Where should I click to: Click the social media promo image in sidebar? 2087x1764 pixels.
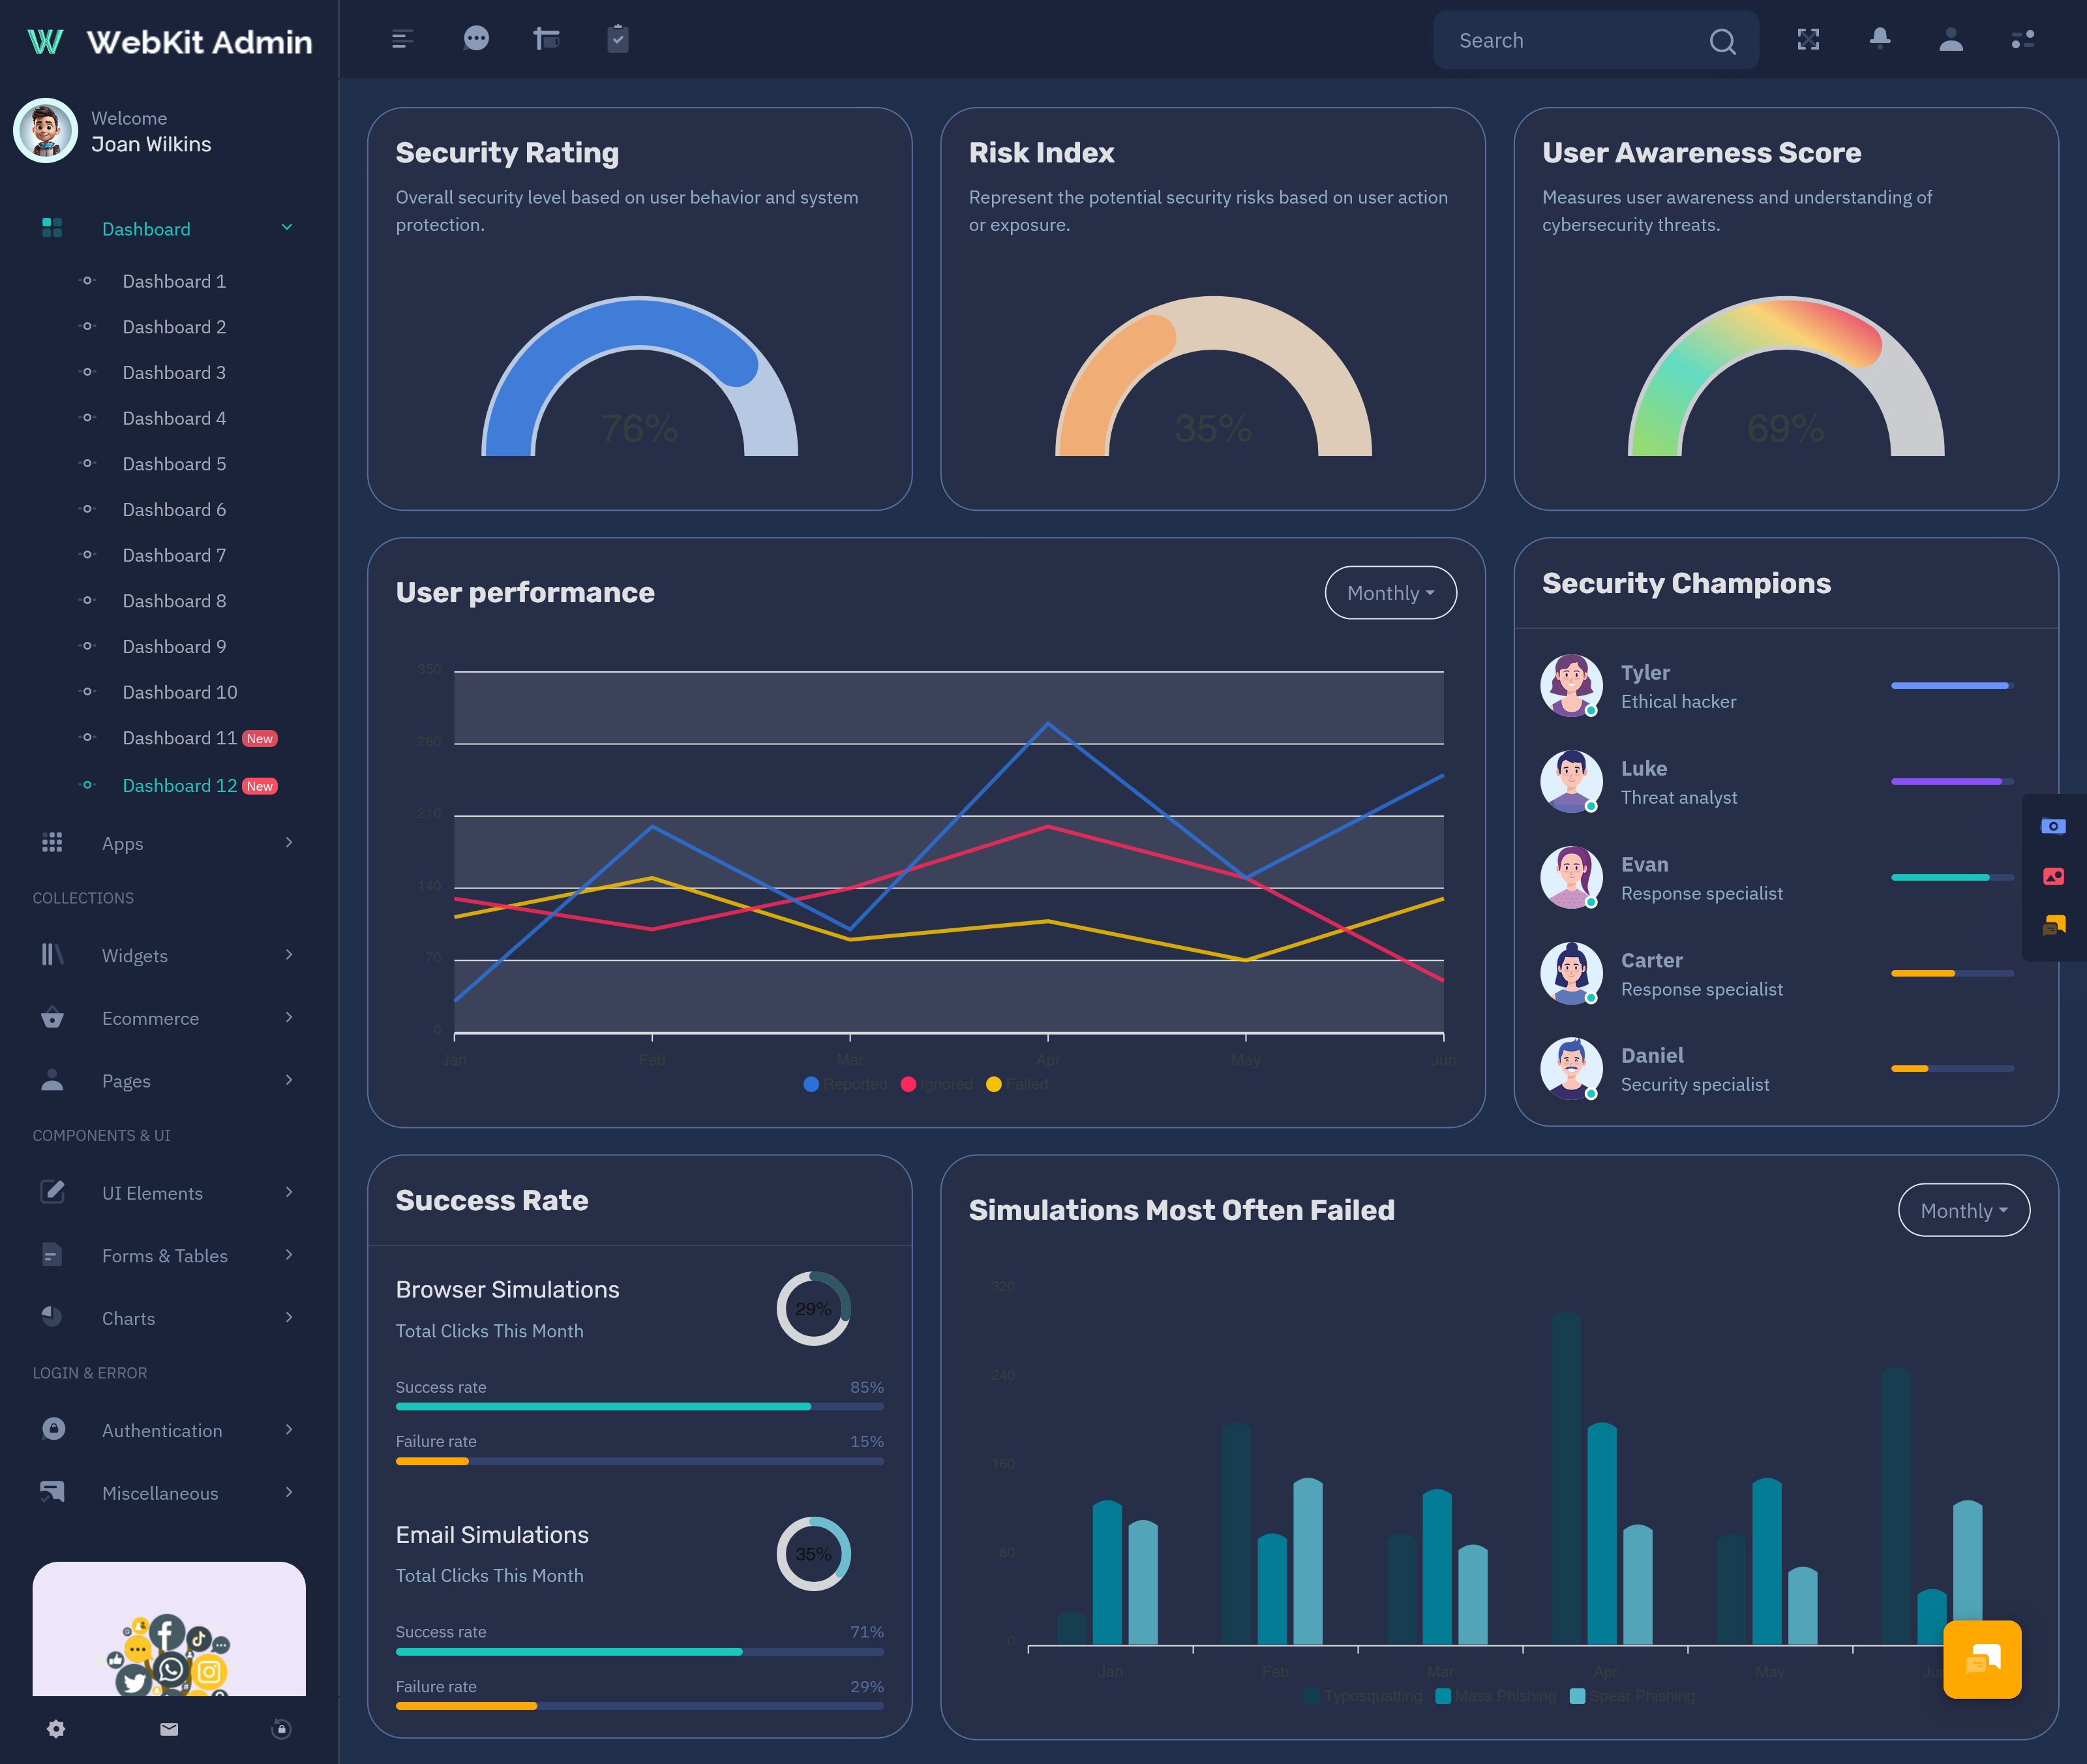[x=169, y=1629]
